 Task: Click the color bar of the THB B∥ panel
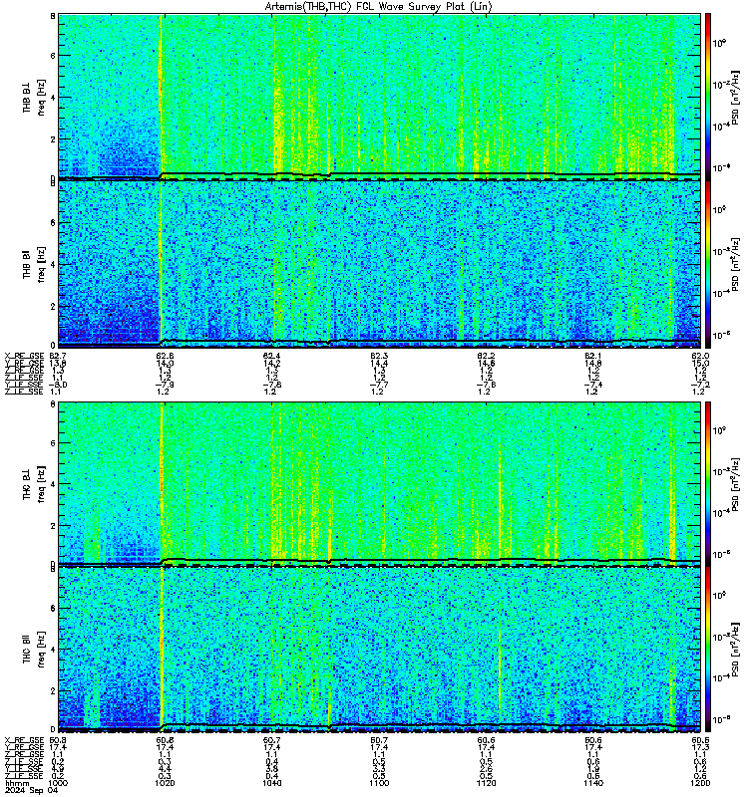(708, 264)
